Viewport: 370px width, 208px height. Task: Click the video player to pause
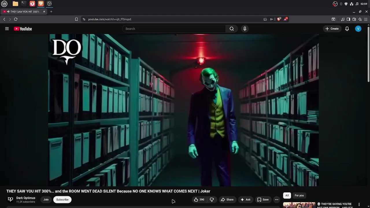(184, 110)
